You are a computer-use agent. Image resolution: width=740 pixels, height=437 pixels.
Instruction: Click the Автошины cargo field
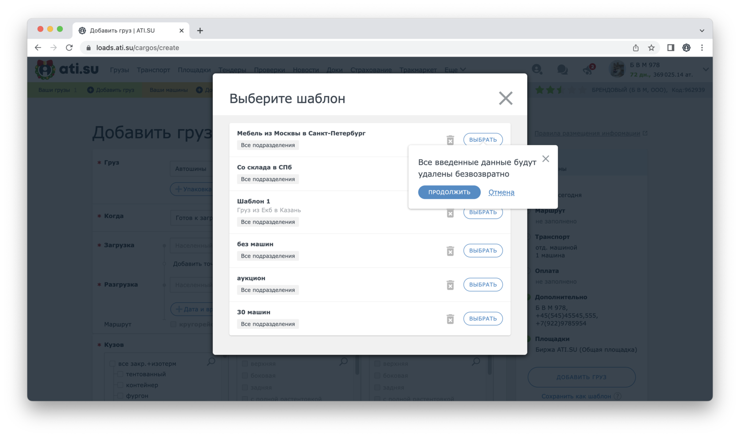pos(191,169)
